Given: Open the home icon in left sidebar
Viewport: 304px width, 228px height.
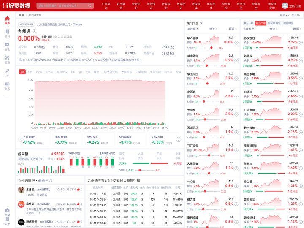Looking at the screenshot, I should click(x=7, y=19).
